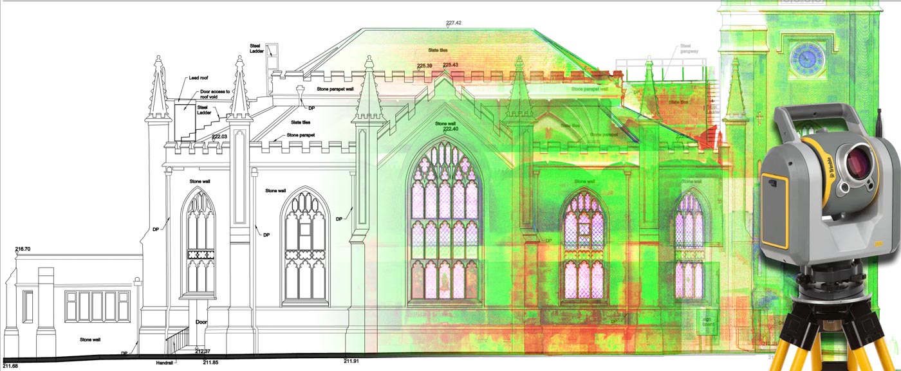This screenshot has width=901, height=371.
Task: Select the 222.40 stone wall level label
Action: (x=450, y=129)
